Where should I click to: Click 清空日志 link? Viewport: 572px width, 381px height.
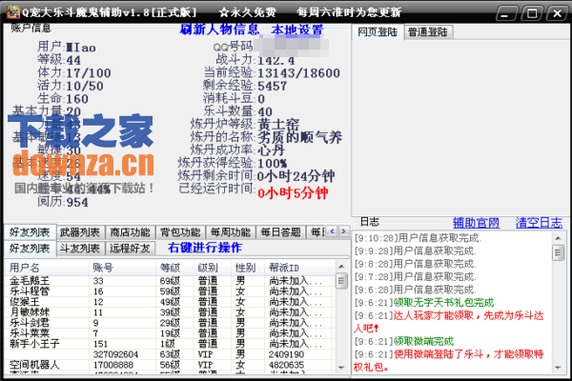(539, 222)
